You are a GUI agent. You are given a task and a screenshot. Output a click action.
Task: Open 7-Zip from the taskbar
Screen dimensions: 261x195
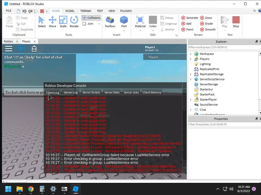click(64, 189)
